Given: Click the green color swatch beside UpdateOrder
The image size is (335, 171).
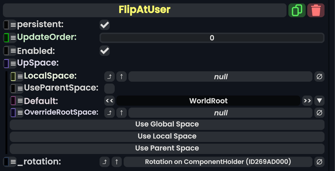Looking at the screenshot, I should pyautogui.click(x=6, y=37).
